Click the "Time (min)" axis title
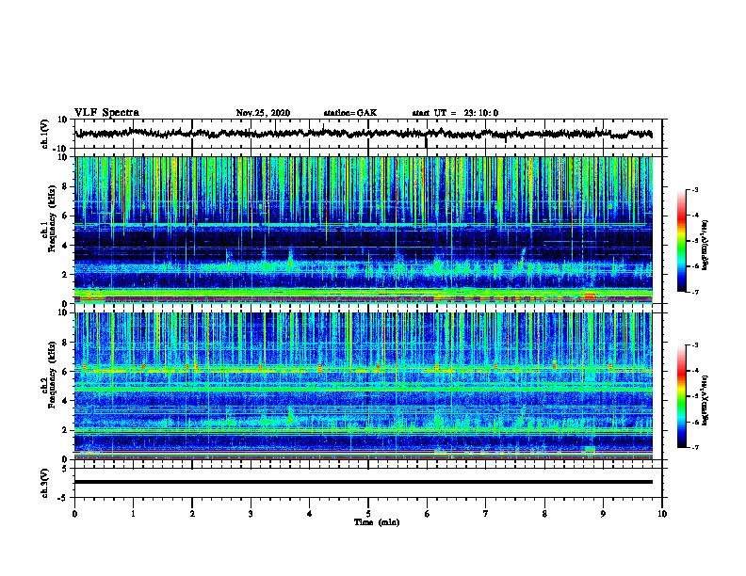Screen dimensions: 746x576 pos(377,522)
